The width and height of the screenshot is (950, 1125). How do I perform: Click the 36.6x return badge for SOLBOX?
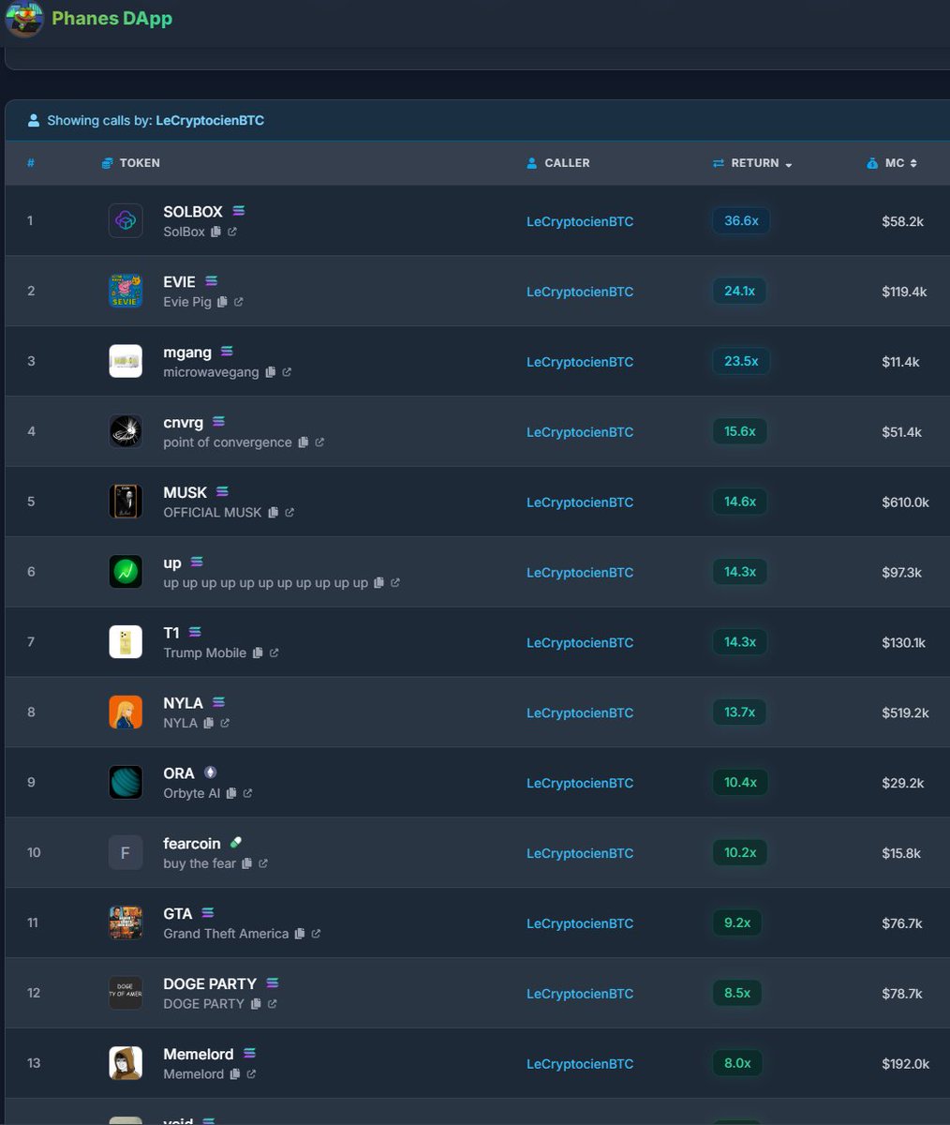tap(740, 220)
